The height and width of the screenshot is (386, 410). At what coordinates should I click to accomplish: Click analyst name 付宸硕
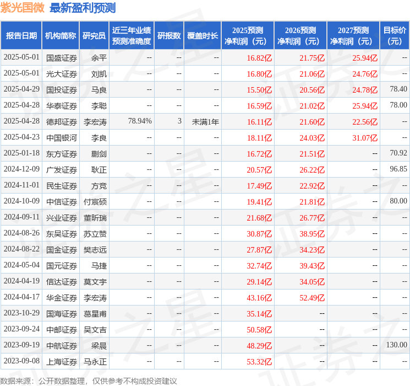click(95, 202)
